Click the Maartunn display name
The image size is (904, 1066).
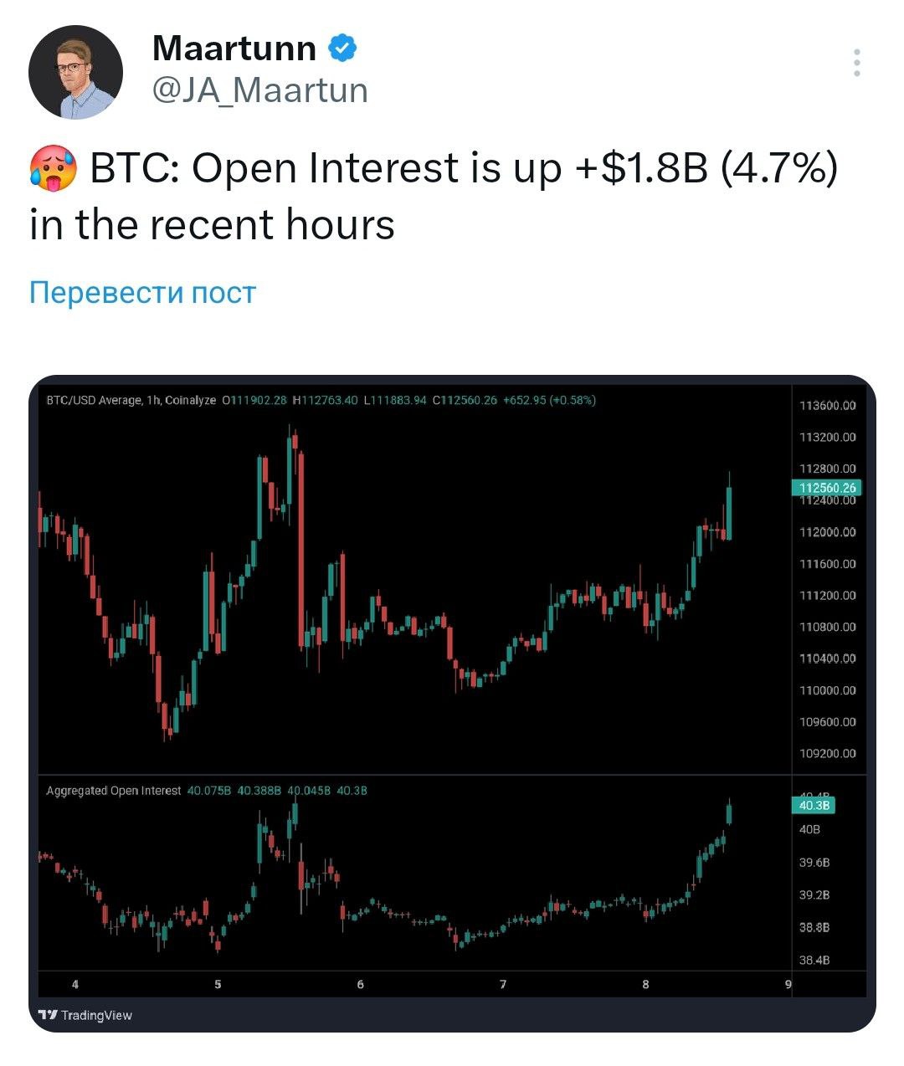(234, 49)
